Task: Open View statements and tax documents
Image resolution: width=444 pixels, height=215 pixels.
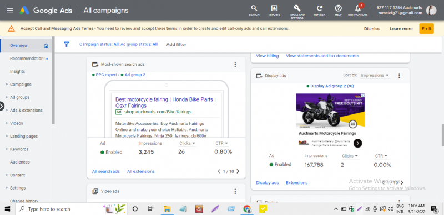Action: pos(322,56)
